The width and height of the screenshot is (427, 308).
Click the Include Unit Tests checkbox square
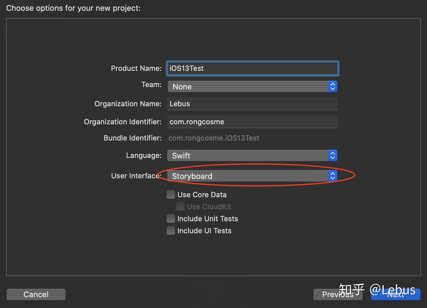click(x=170, y=218)
